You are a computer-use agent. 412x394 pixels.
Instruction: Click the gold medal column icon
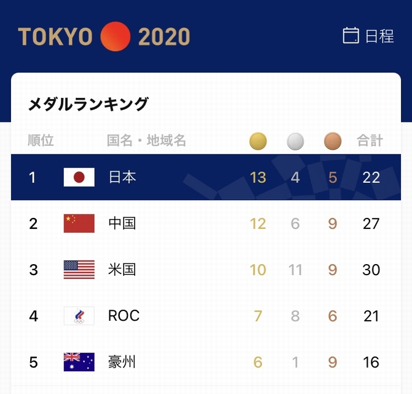(x=258, y=141)
